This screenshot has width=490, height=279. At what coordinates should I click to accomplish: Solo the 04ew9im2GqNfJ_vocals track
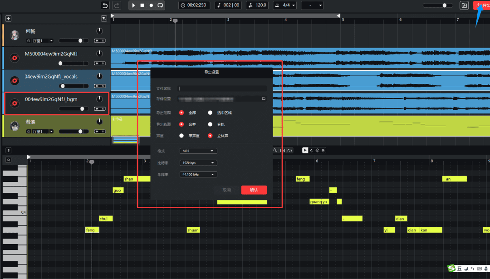click(x=103, y=86)
